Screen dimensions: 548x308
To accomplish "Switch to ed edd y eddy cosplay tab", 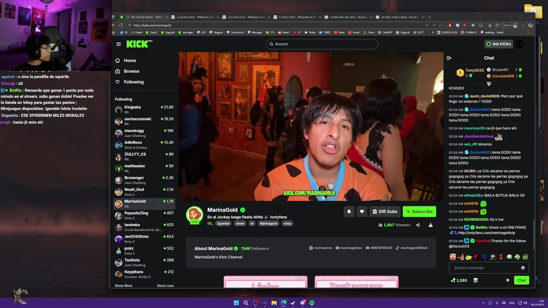I will pyautogui.click(x=399, y=17).
